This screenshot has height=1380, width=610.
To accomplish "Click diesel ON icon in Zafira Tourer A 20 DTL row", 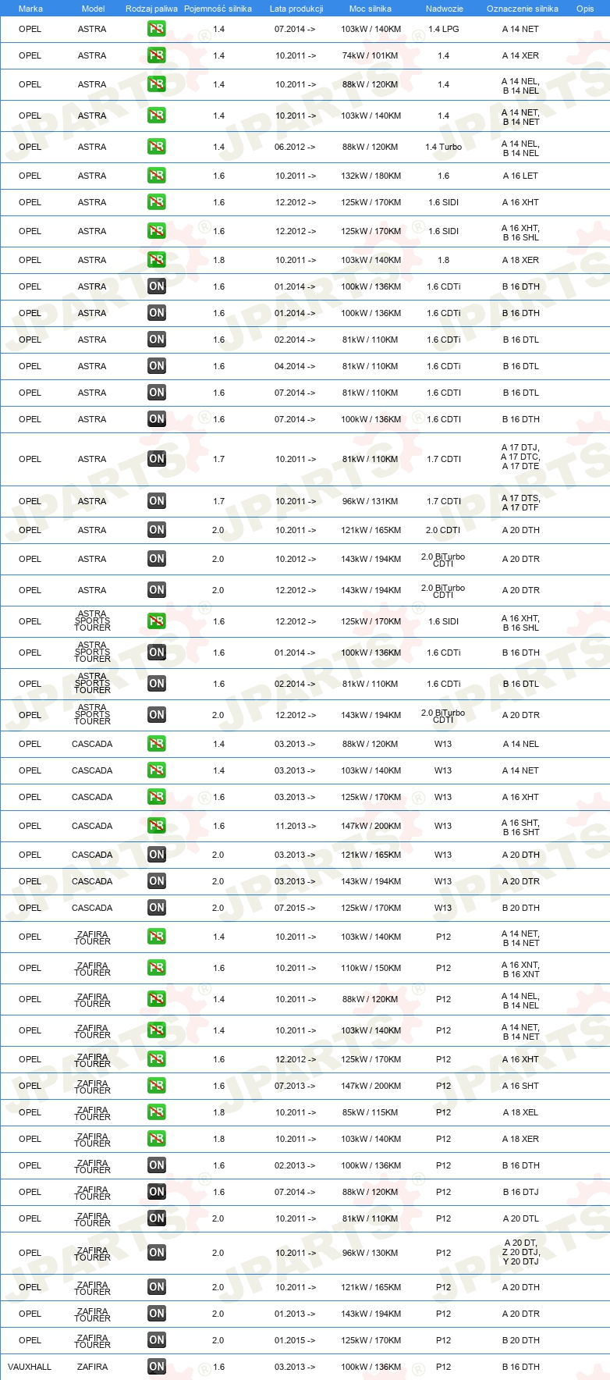I will 156,1218.
